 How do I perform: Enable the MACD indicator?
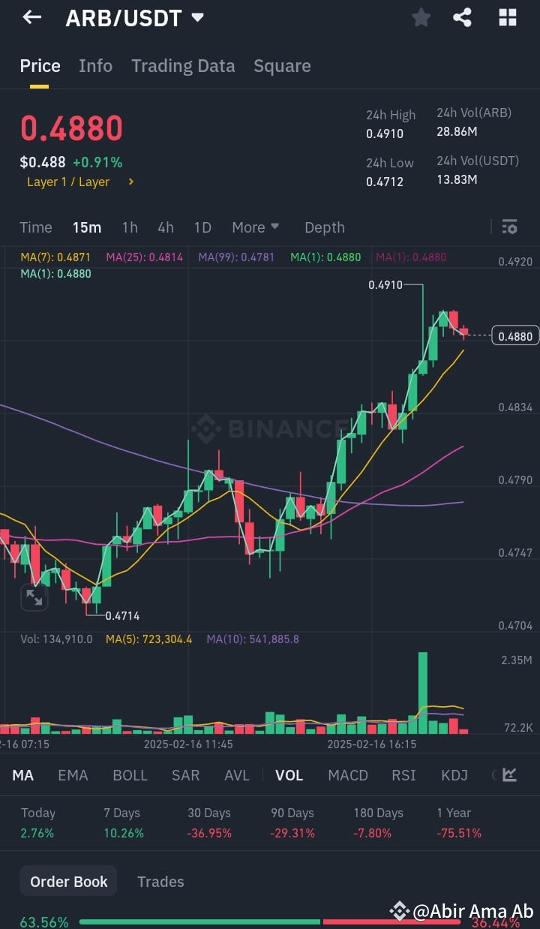(347, 775)
